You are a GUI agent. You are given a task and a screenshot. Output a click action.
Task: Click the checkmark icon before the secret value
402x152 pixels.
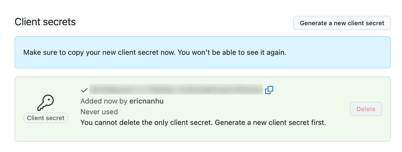click(x=83, y=90)
